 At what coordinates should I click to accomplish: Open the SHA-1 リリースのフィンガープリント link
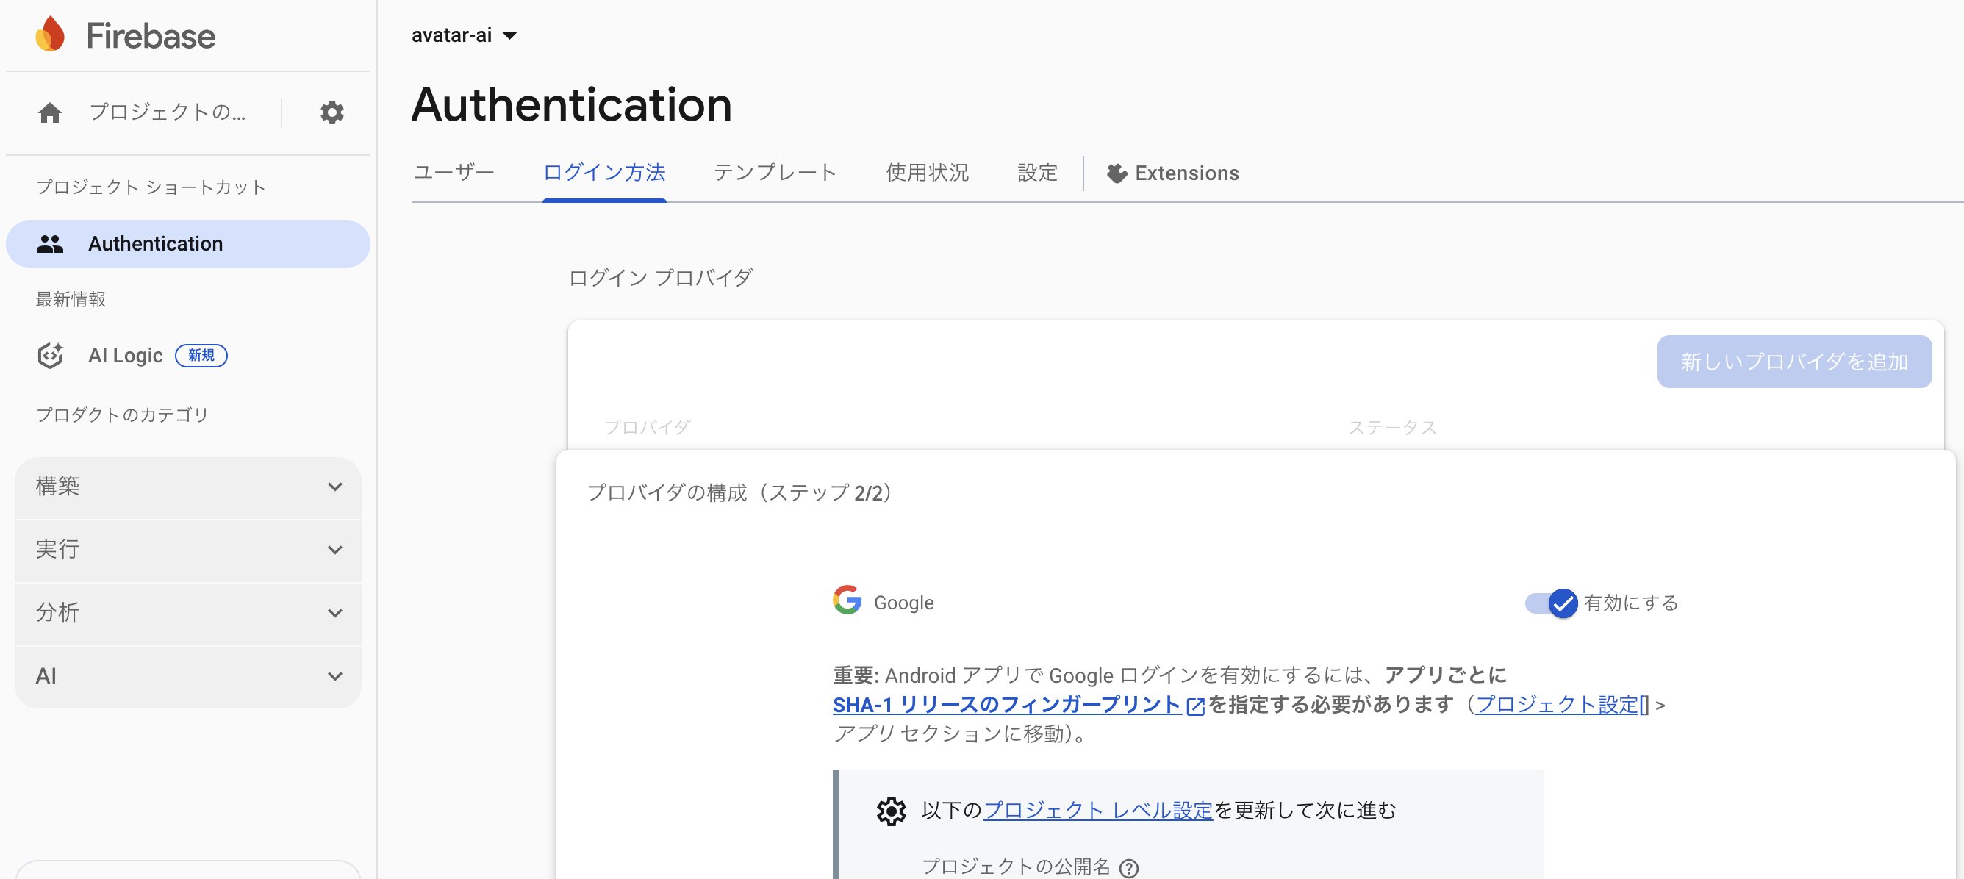1006,704
